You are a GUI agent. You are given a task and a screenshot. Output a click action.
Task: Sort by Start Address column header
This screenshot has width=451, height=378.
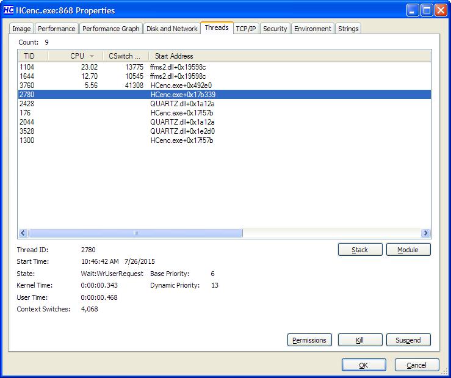click(290, 56)
